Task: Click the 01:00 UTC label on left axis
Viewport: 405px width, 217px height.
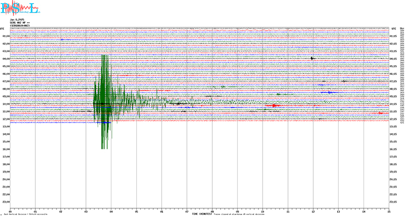Action: click(x=5, y=37)
